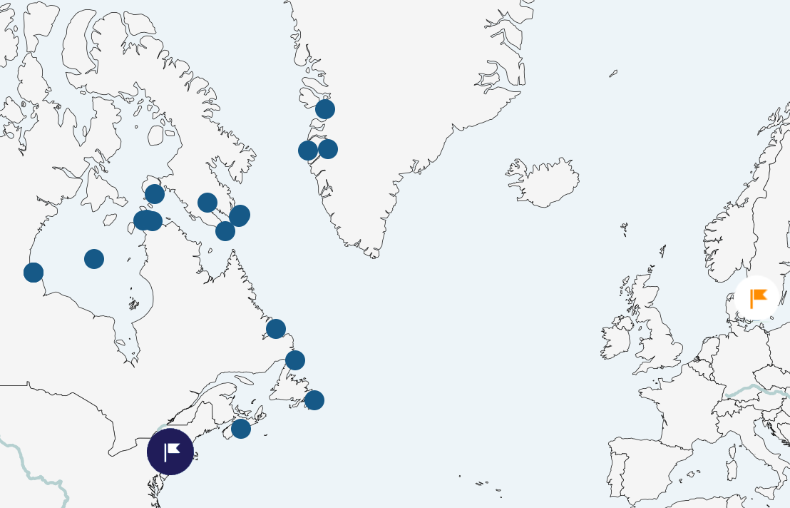Select the northernmost blue dot on Greenland
This screenshot has width=790, height=508.
325,109
